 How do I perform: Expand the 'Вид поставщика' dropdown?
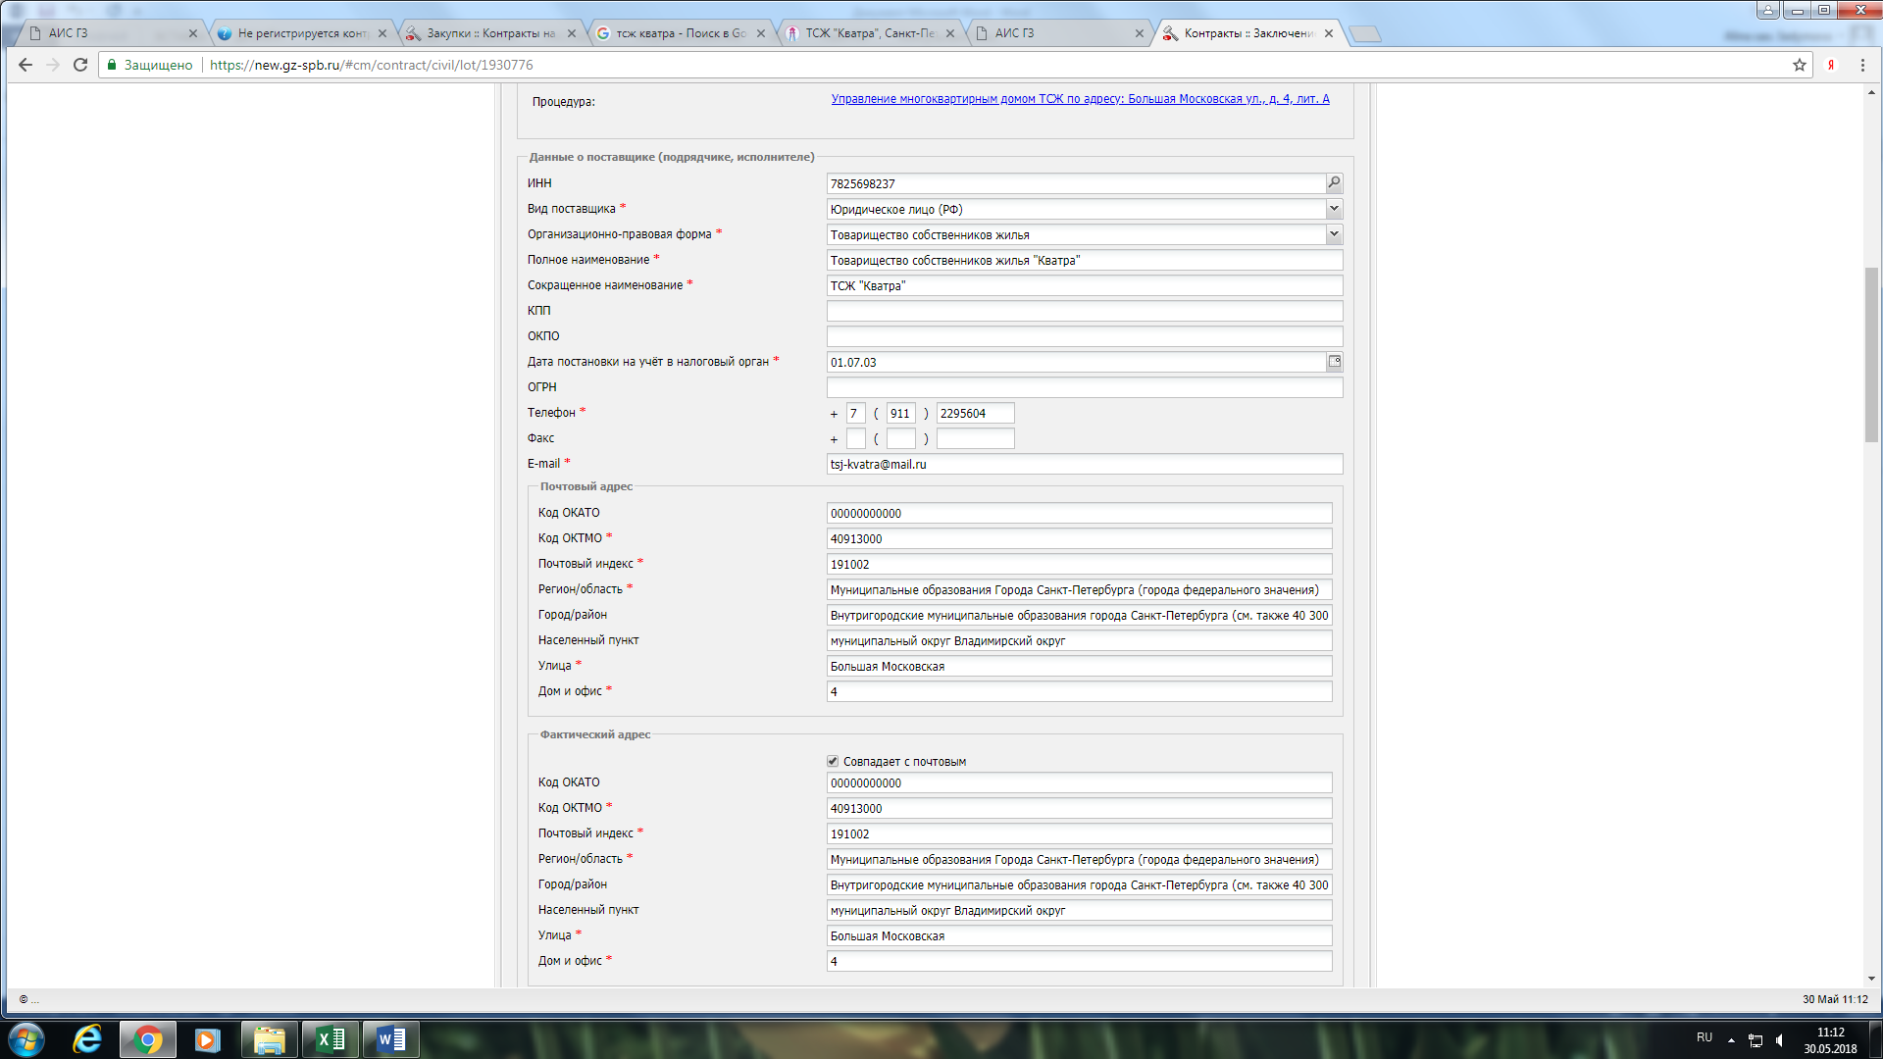pos(1334,209)
